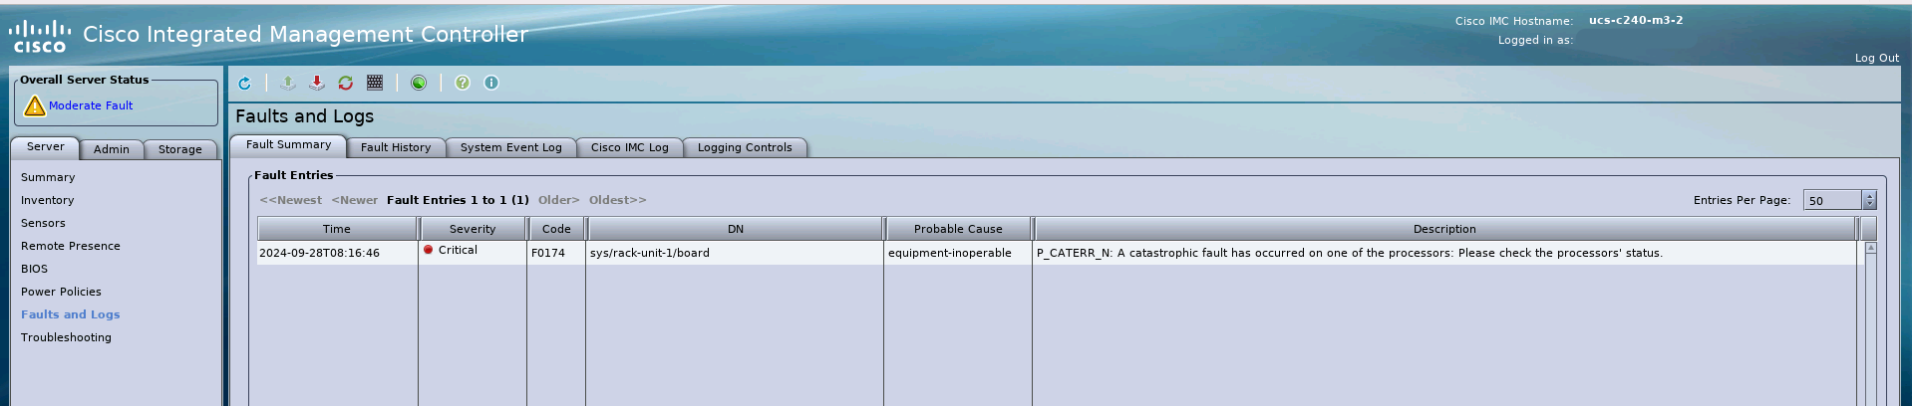Sort fault table by Severity column header
Image resolution: width=1912 pixels, height=406 pixels.
tap(473, 229)
